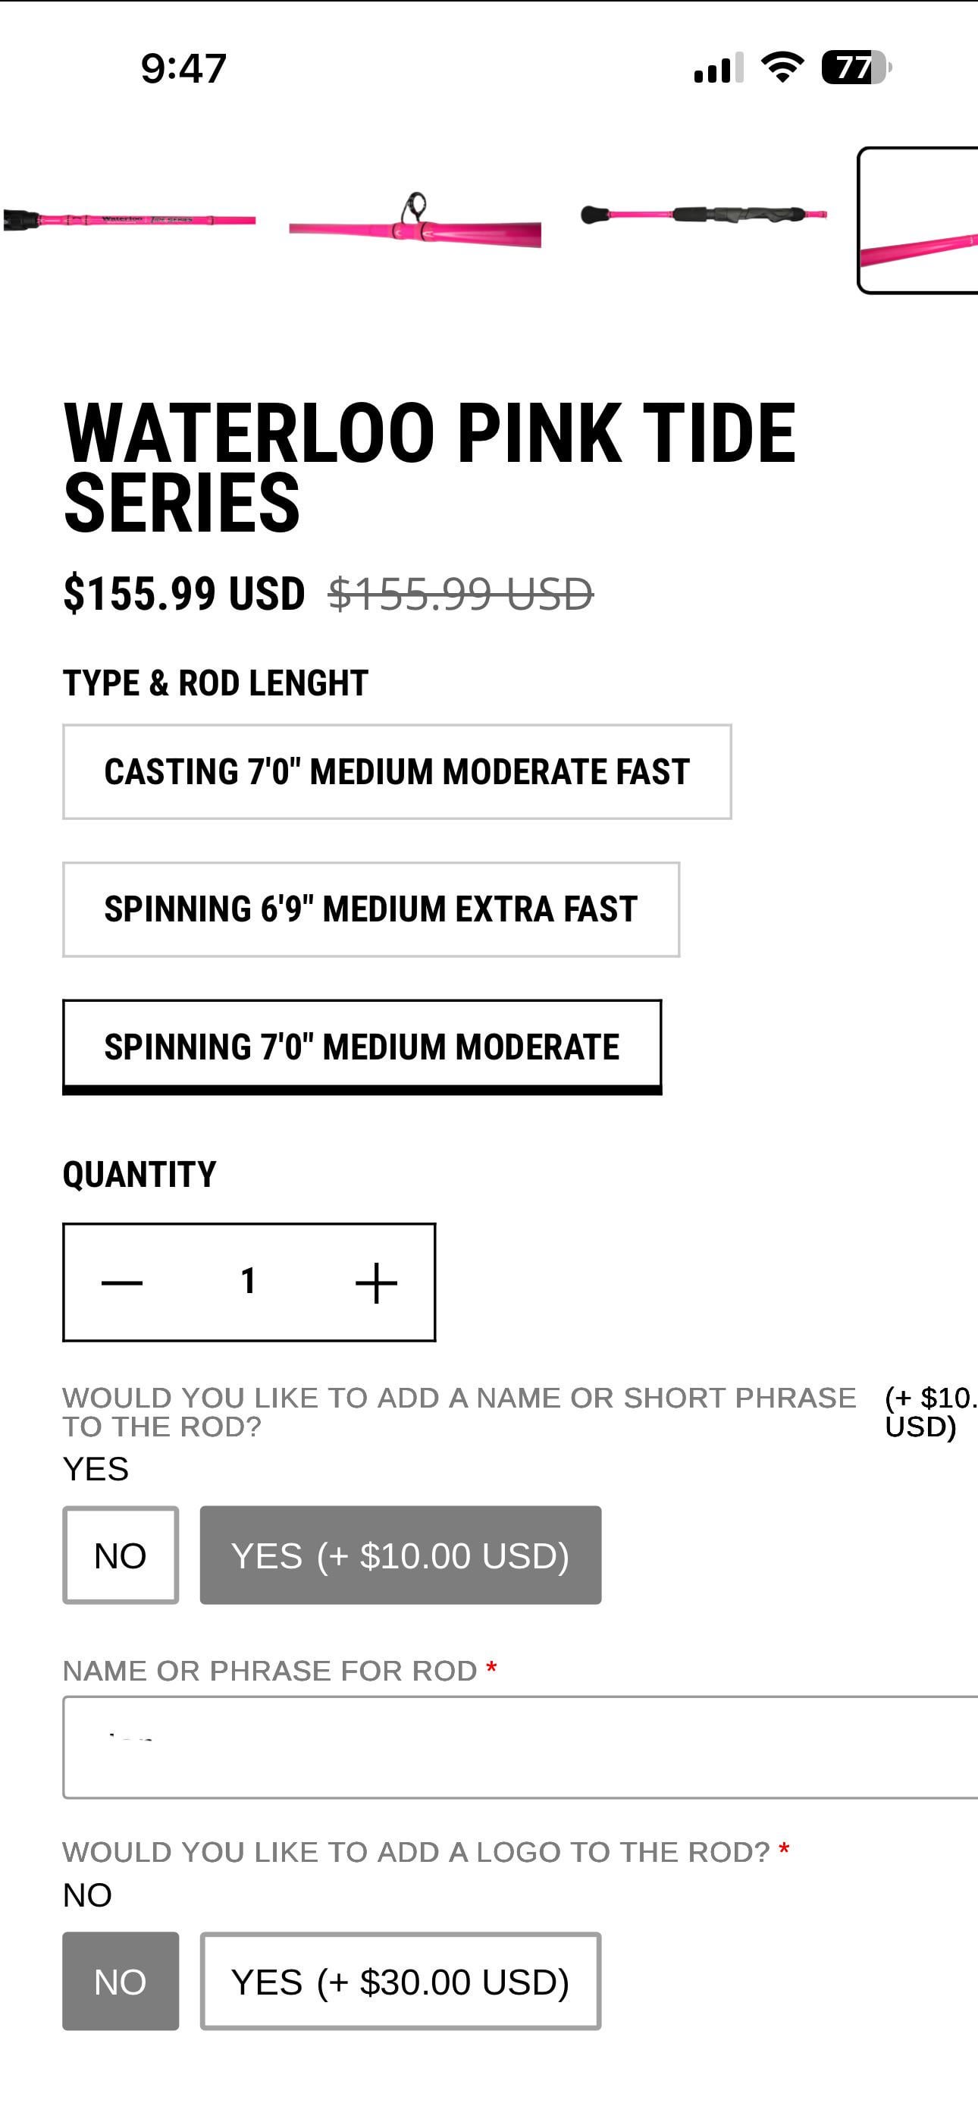Tap the cellular signal bars icon

tap(718, 67)
